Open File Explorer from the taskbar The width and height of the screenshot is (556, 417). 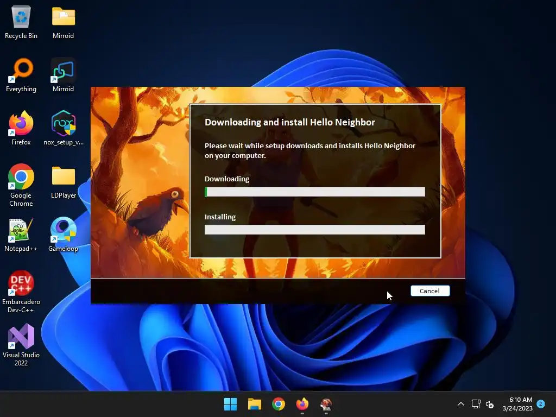(x=255, y=404)
